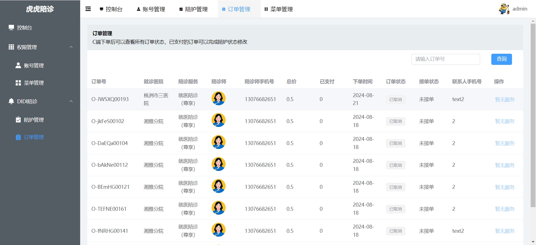Click the DIDI陪诊 bell icon in sidebar

click(11, 101)
